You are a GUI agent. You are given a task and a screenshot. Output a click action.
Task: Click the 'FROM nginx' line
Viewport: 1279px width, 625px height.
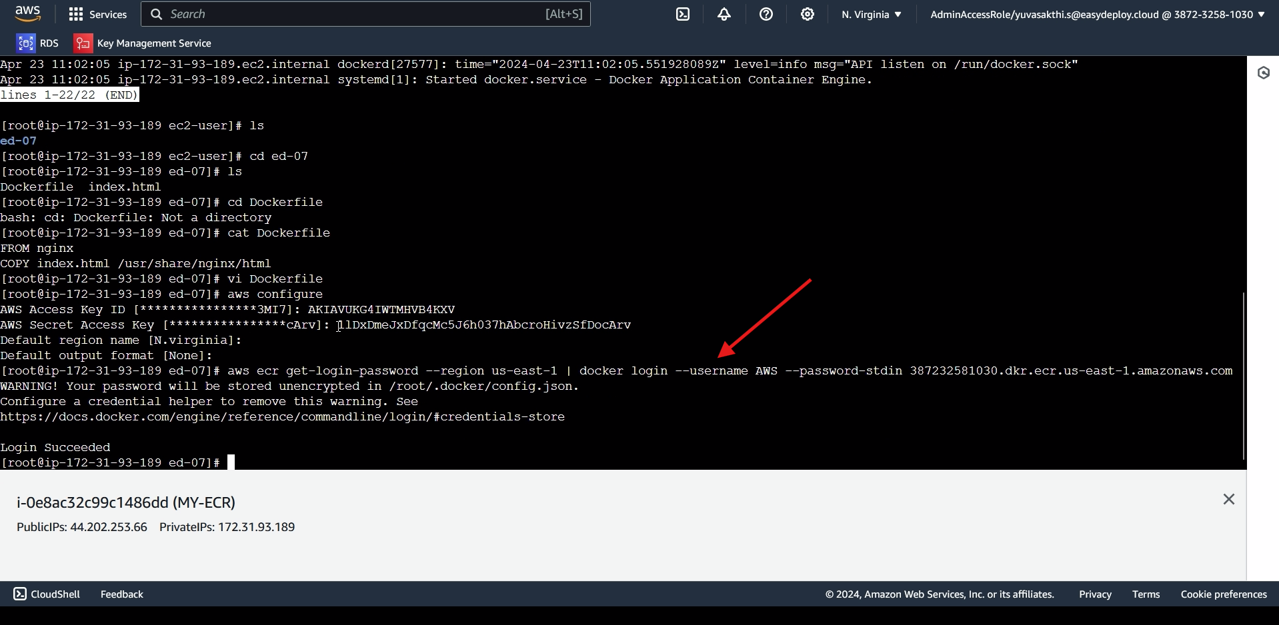tap(37, 248)
